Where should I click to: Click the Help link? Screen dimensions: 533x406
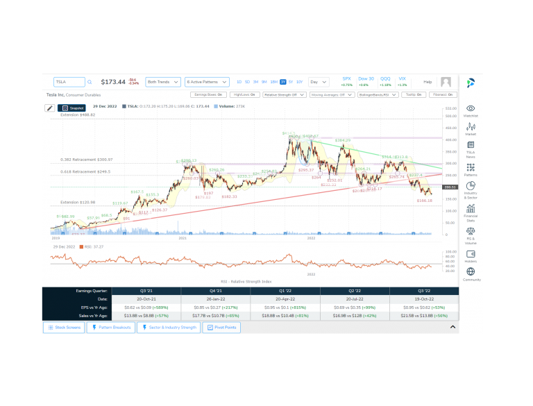428,82
